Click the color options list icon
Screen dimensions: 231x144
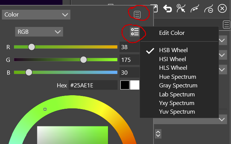pyautogui.click(x=135, y=32)
